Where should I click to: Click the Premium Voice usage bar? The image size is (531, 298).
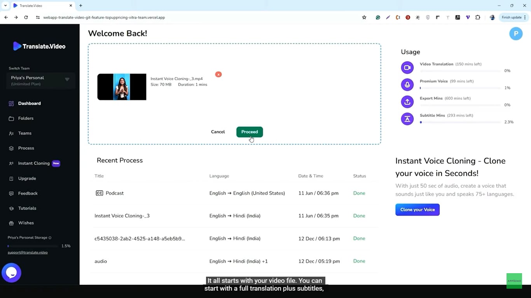click(460, 88)
